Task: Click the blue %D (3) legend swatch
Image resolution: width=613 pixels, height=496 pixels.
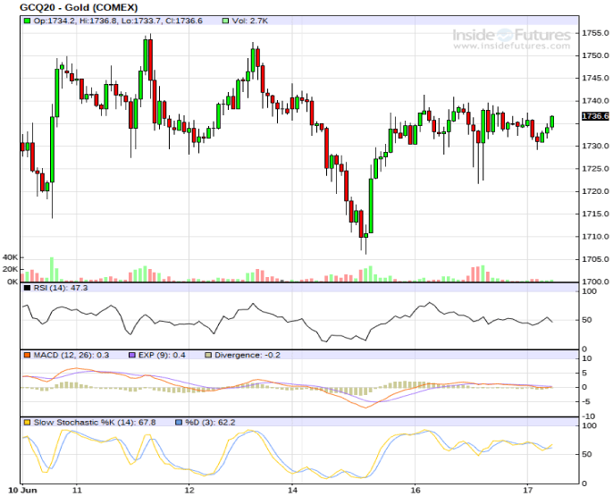Action: pos(178,421)
